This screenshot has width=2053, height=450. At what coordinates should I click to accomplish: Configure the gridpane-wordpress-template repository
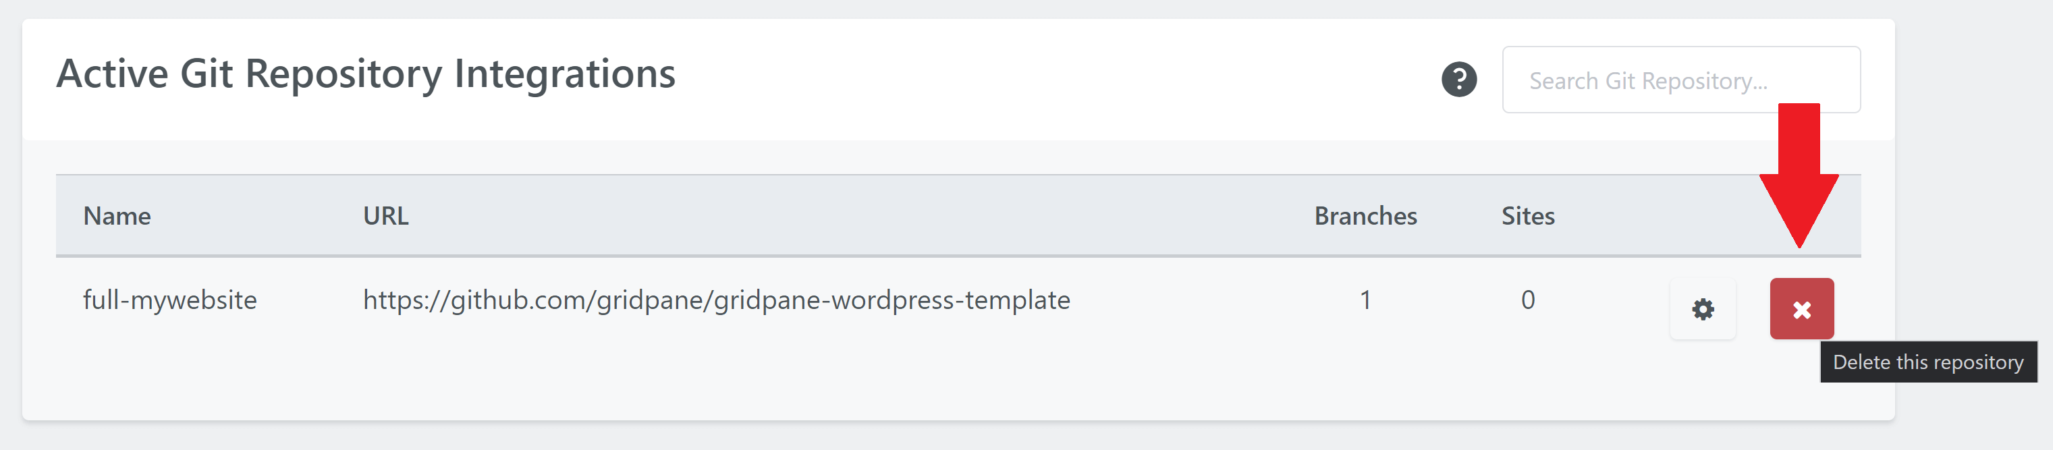(x=1702, y=309)
